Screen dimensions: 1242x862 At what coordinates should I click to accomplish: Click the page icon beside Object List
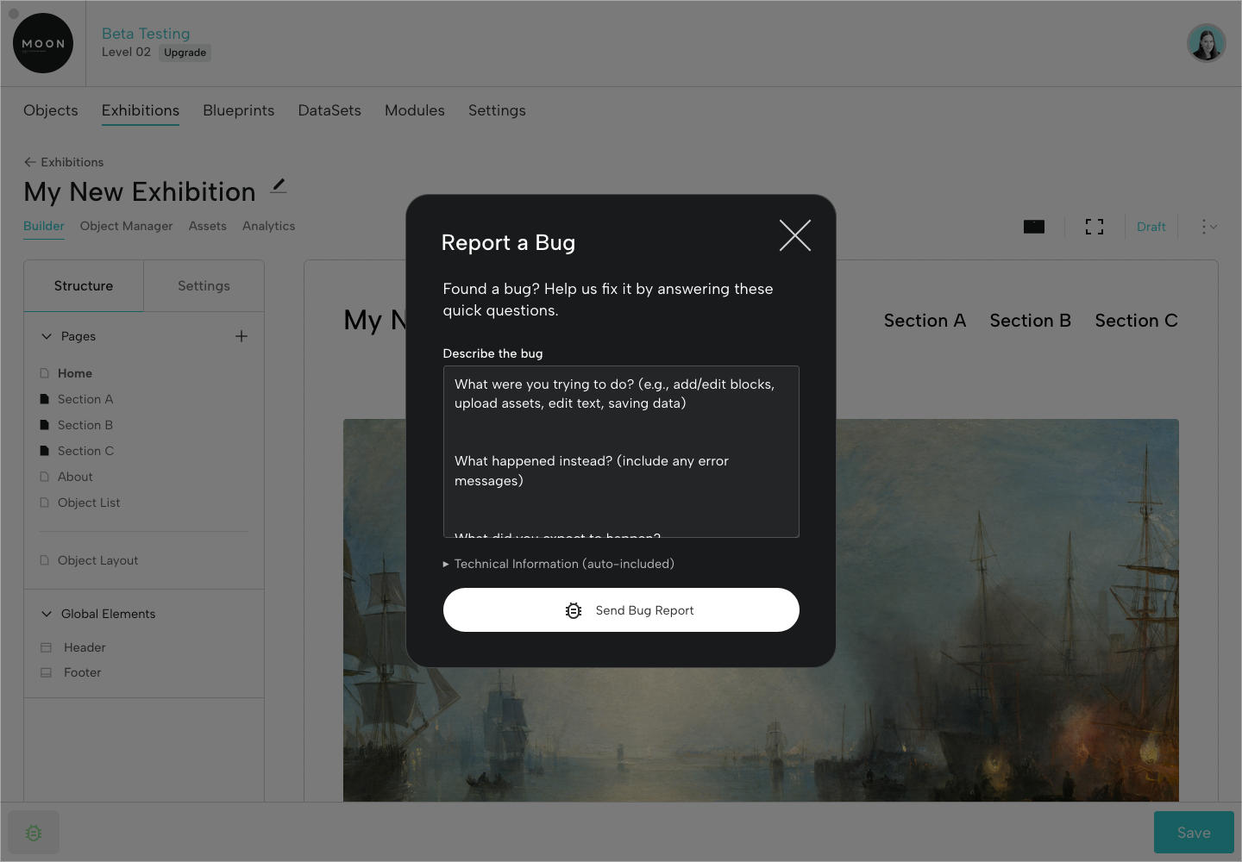[45, 503]
